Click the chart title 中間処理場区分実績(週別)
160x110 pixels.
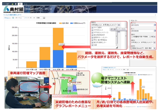pyautogui.click(x=46, y=23)
